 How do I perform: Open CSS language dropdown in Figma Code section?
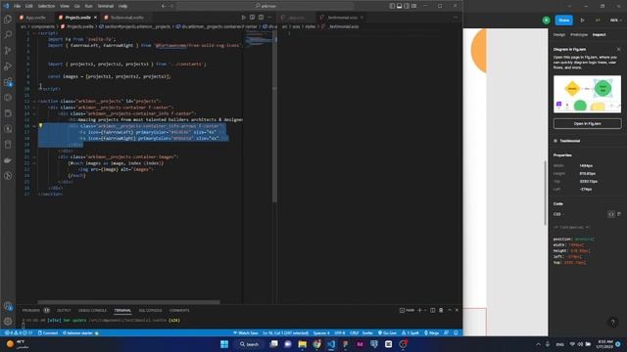point(558,214)
